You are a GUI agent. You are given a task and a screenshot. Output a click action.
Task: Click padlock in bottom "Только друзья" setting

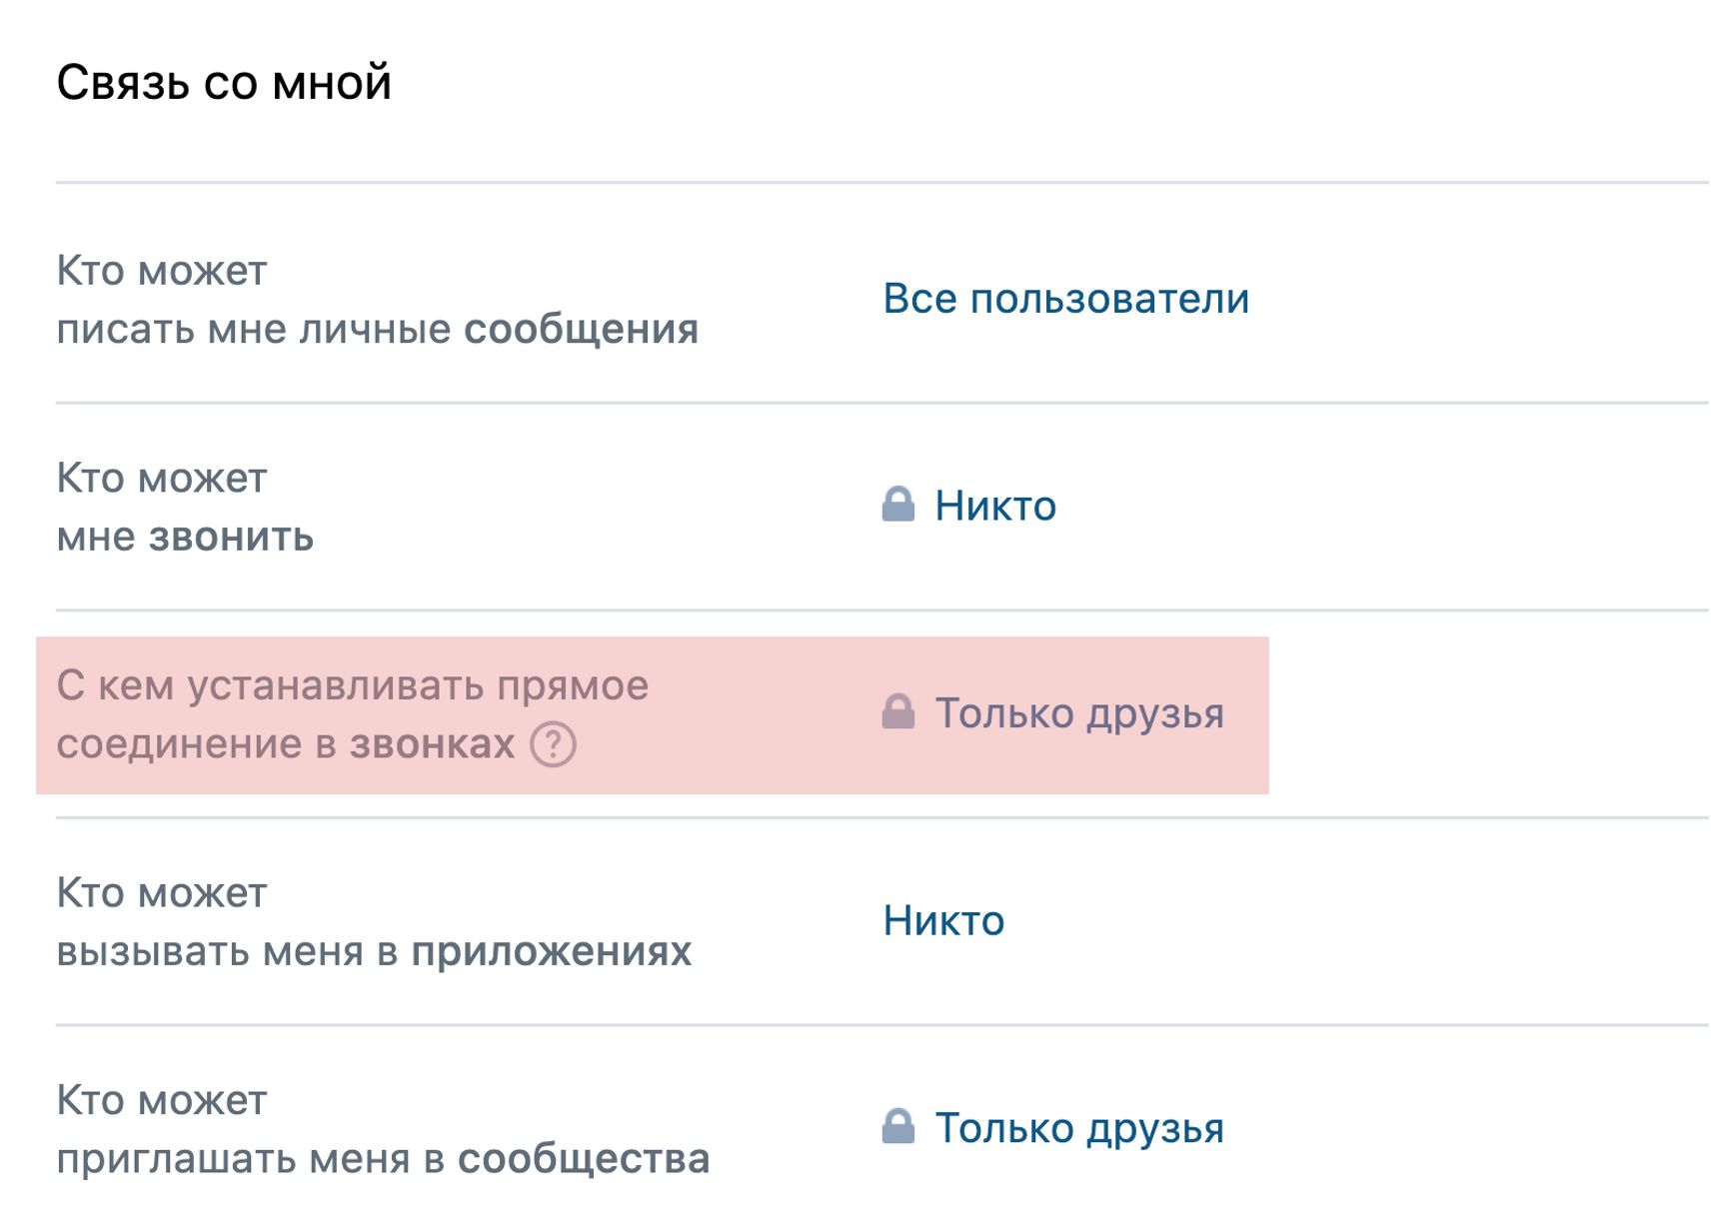click(x=898, y=1127)
